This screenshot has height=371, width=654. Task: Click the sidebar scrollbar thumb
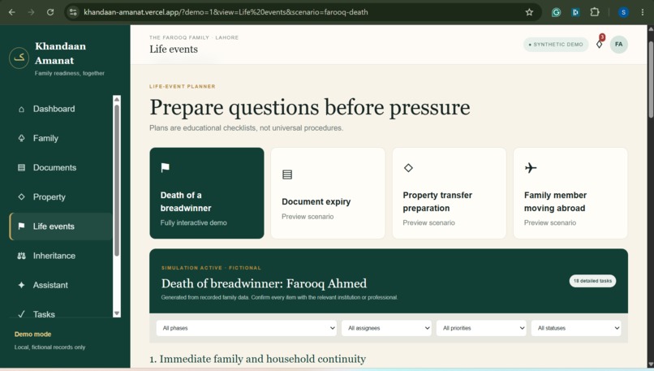[x=117, y=180]
